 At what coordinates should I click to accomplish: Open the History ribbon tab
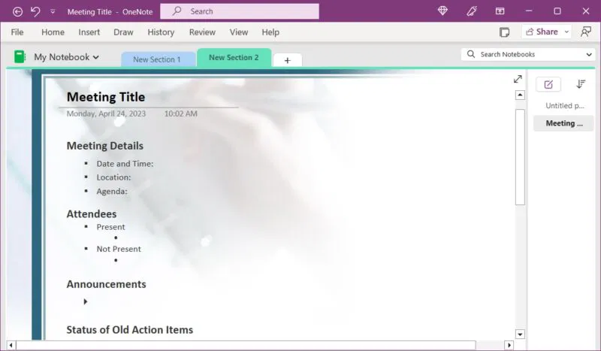pyautogui.click(x=161, y=32)
